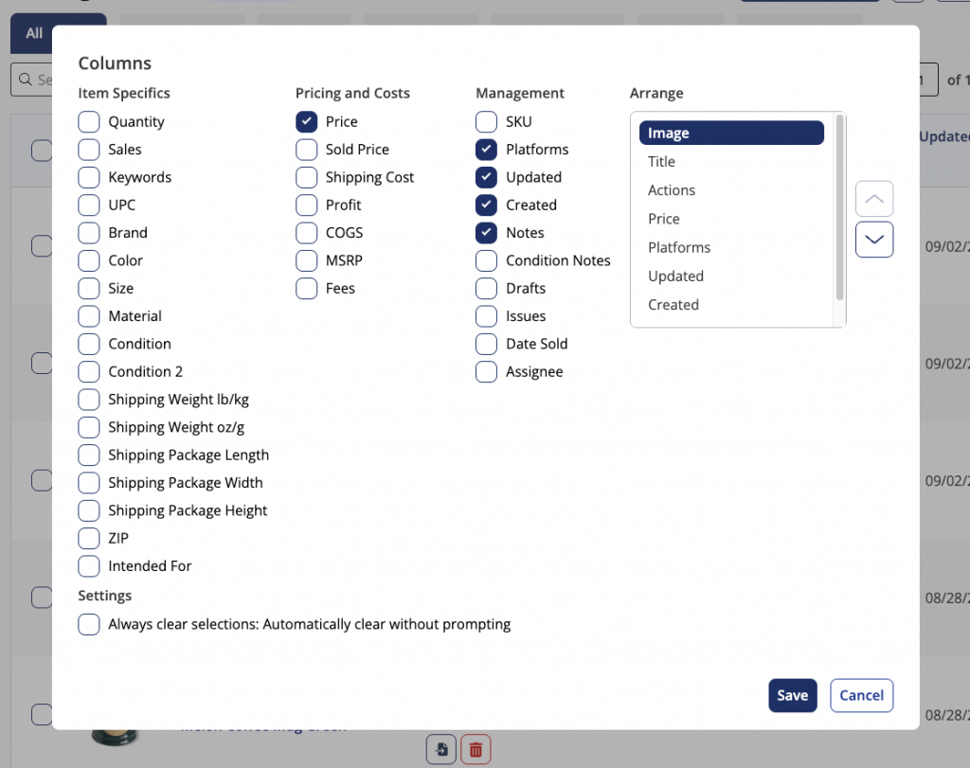Viewport: 970px width, 768px height.
Task: Enable the Profit column
Action: [306, 205]
